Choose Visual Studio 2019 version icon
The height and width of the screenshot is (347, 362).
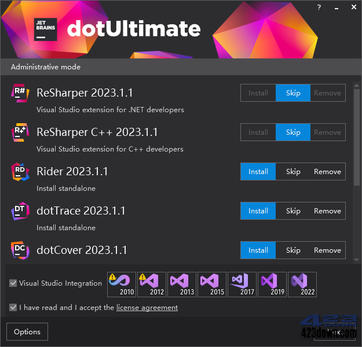pos(272,284)
